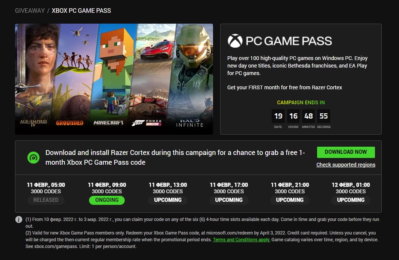Choose the Upcoming 21:00 time slot
399x260 pixels.
[290, 200]
